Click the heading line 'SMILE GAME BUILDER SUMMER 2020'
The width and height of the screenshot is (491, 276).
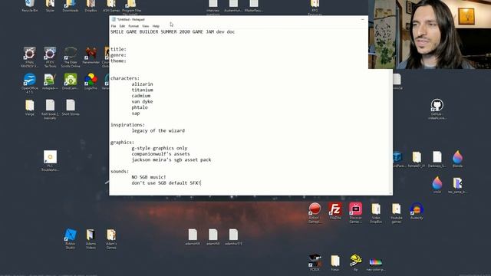pyautogui.click(x=173, y=32)
